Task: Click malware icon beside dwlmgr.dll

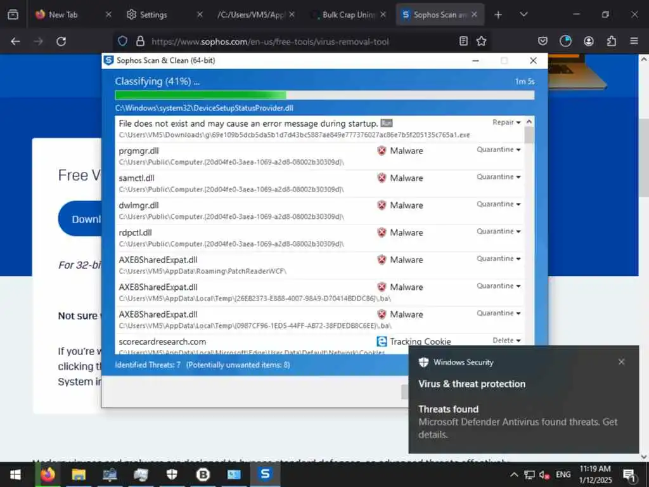Action: (382, 205)
